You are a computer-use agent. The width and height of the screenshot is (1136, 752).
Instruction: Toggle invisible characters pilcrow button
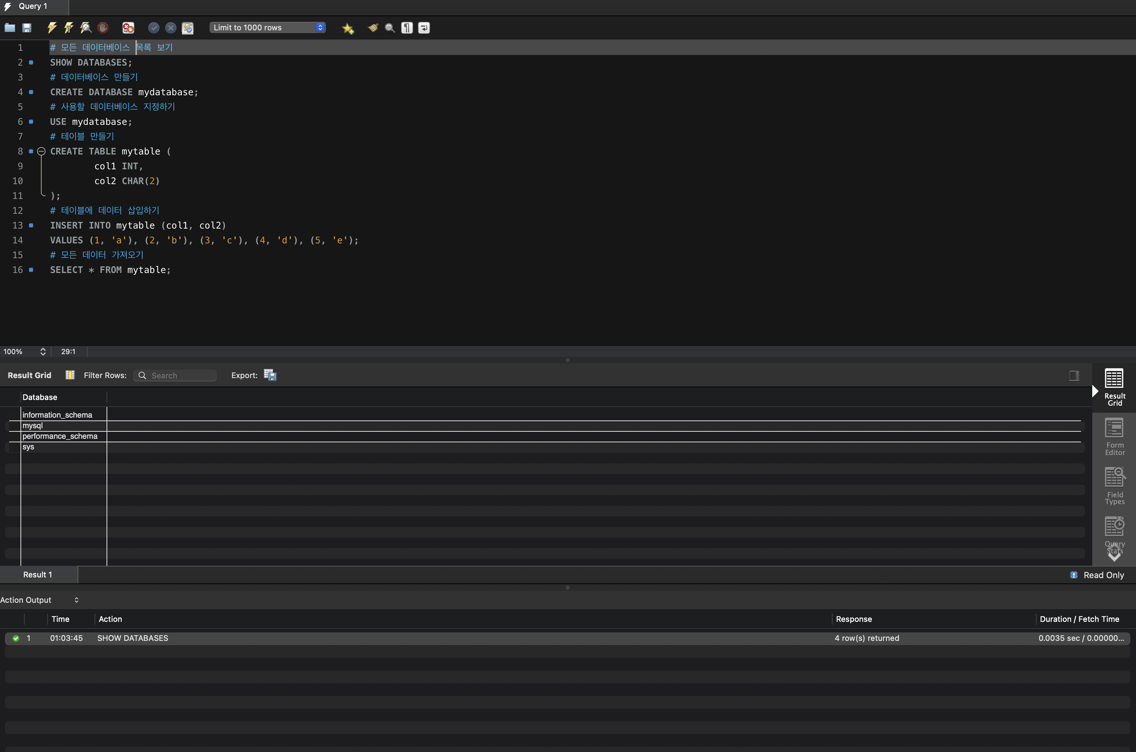pyautogui.click(x=407, y=28)
